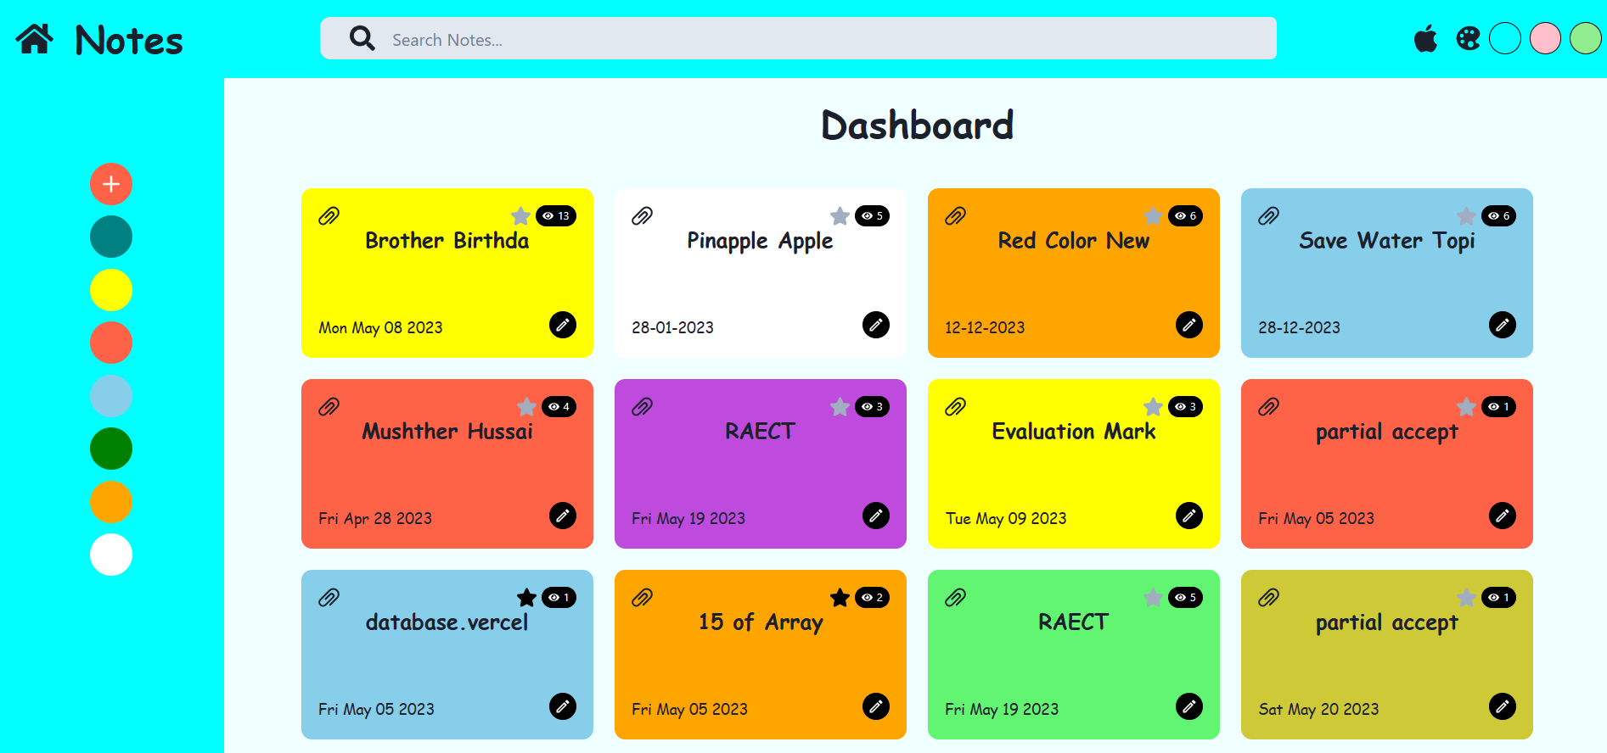1607x753 pixels.
Task: Edit the Brother Birthda note
Action: [562, 325]
